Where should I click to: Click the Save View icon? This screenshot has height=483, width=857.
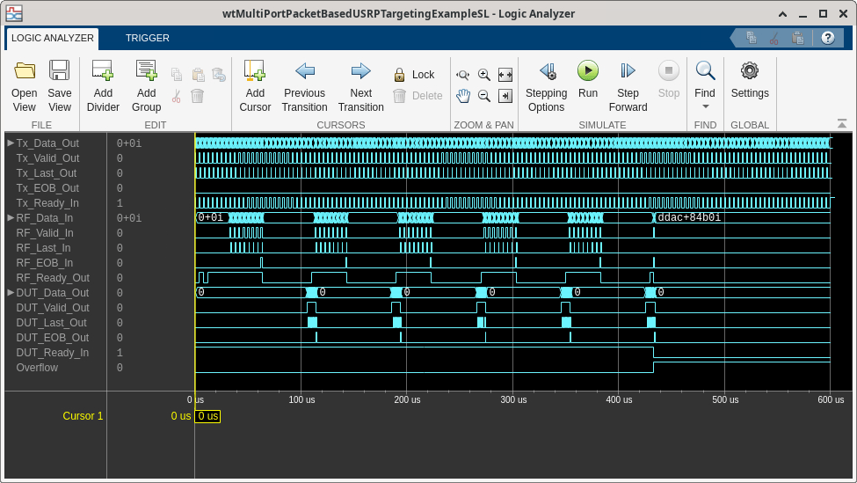[60, 72]
